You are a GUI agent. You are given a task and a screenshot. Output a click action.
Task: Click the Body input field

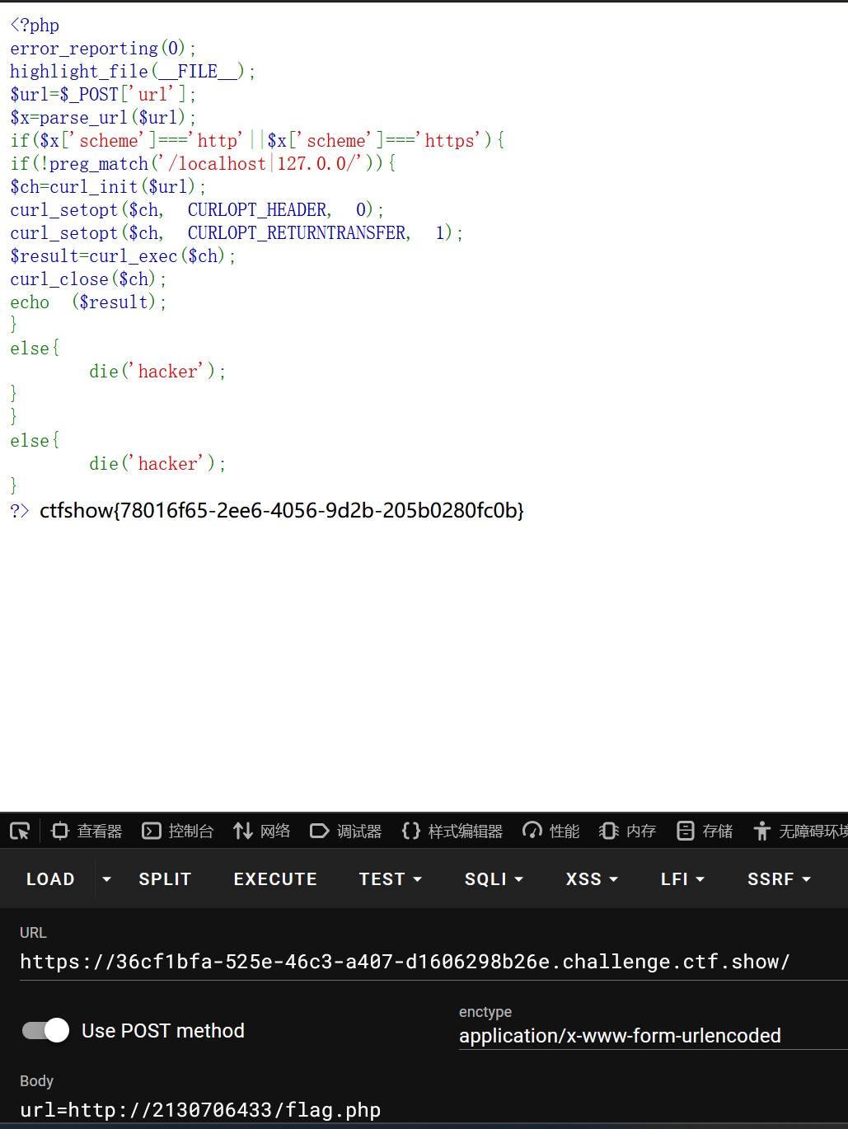(x=433, y=1110)
